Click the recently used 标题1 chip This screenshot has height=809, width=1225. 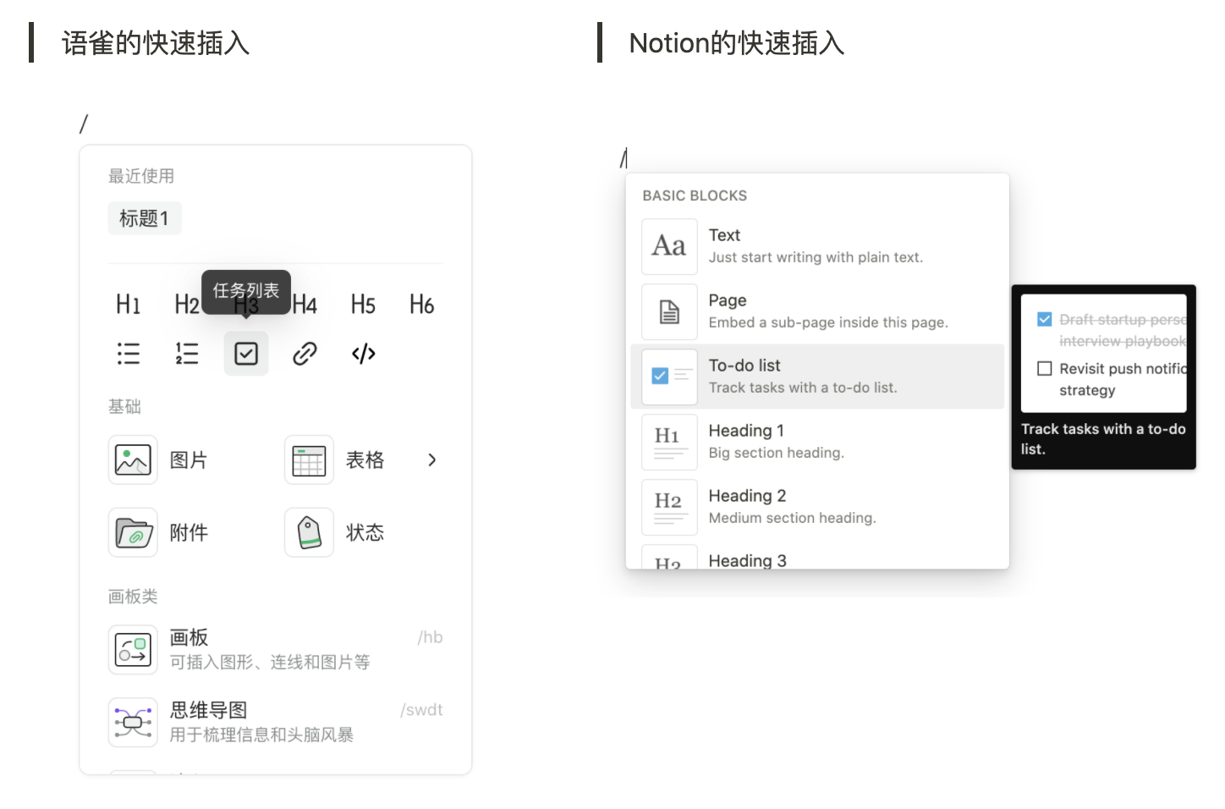tap(145, 218)
